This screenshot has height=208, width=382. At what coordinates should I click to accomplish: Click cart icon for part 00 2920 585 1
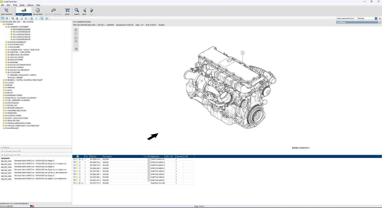pyautogui.click(x=74, y=171)
